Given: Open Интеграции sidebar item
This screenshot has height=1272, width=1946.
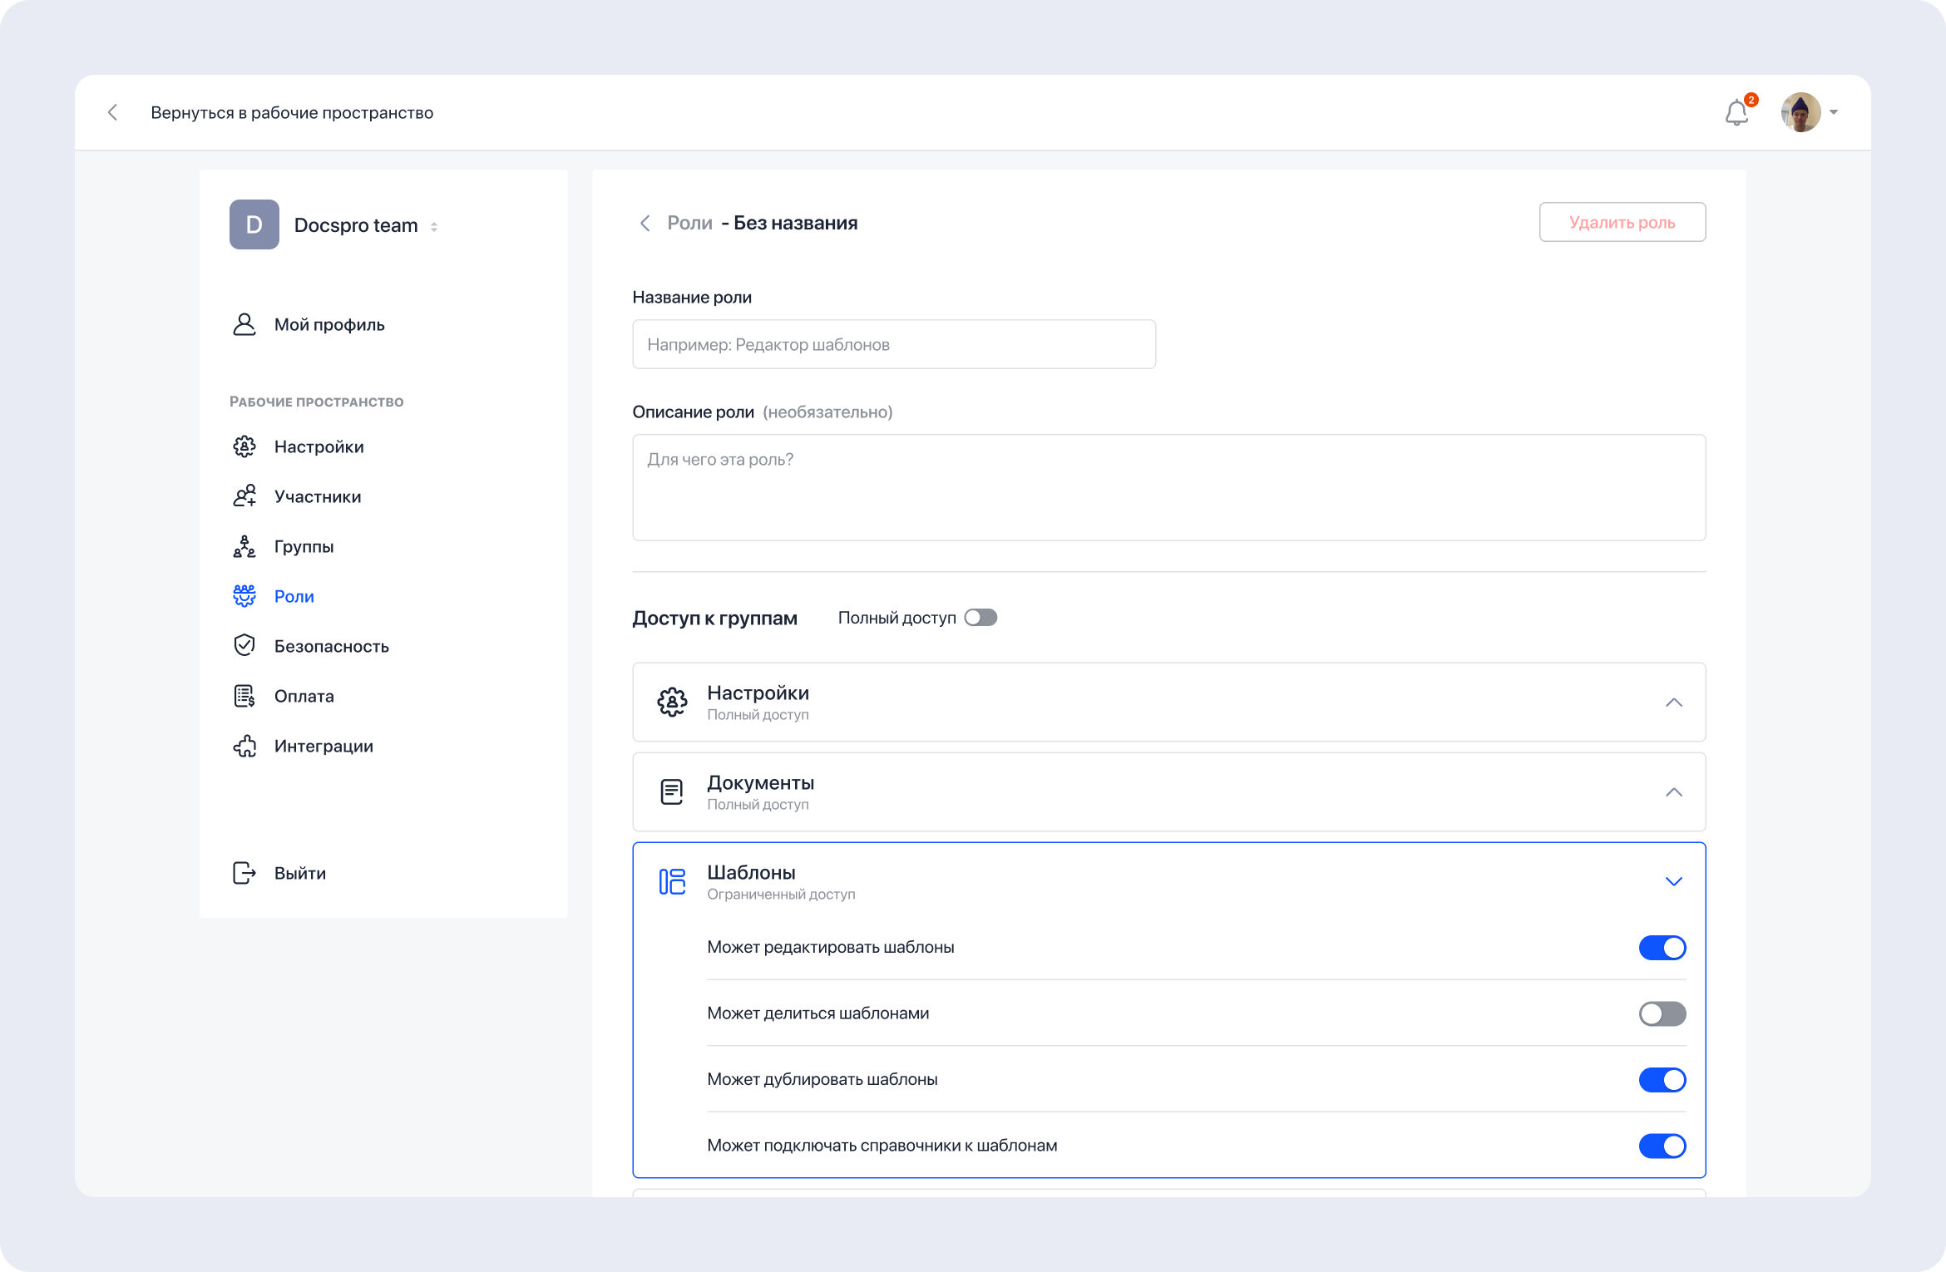Looking at the screenshot, I should 324,746.
